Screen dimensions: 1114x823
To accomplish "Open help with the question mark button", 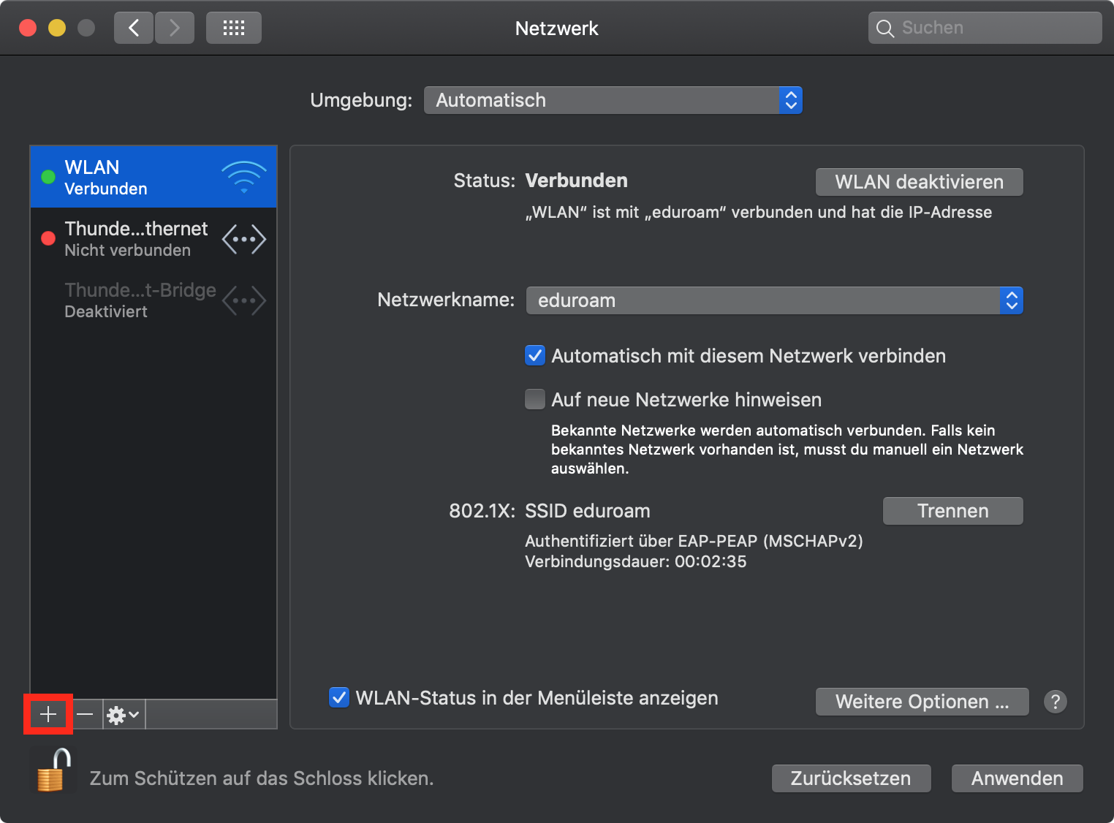I will pos(1055,702).
